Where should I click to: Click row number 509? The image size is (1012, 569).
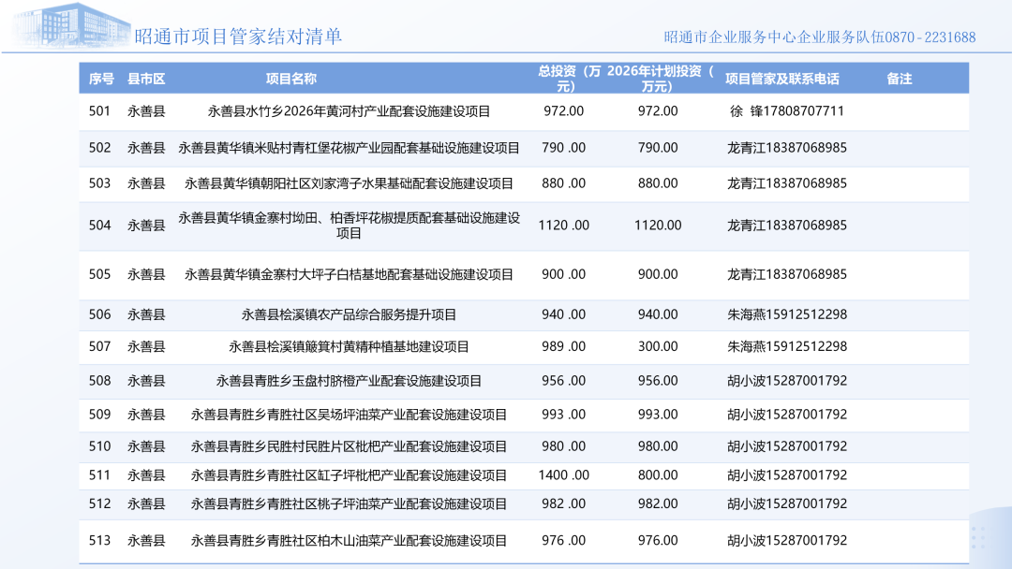(x=99, y=414)
